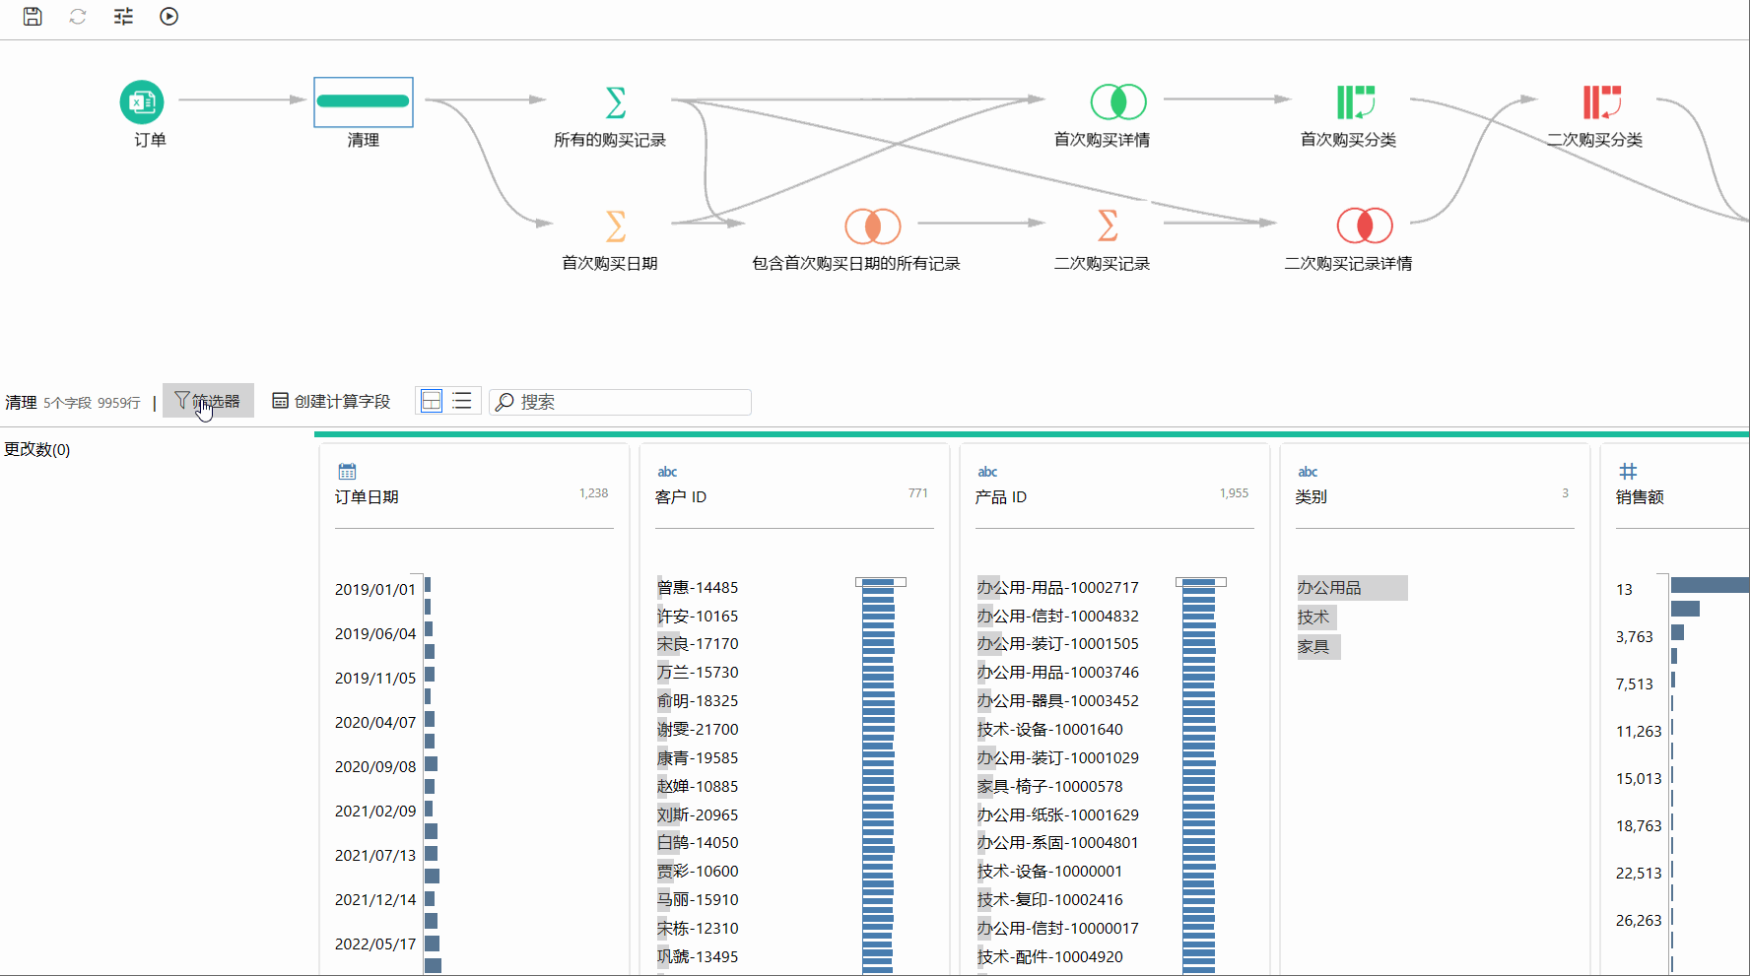Click the refresh data icon
This screenshot has width=1750, height=976.
(78, 16)
